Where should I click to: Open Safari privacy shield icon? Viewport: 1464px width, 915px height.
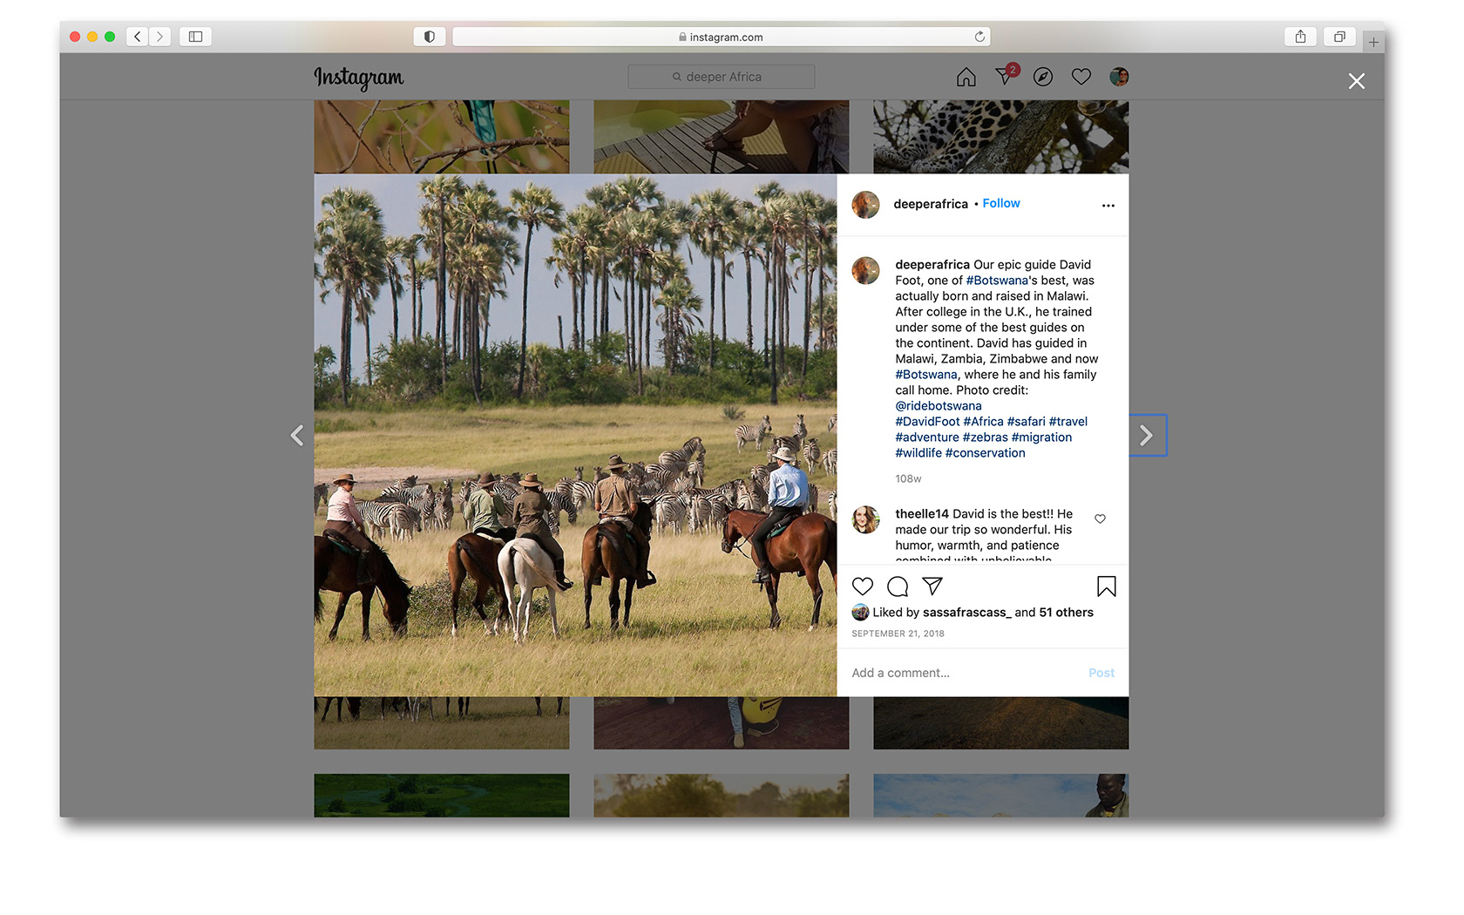pos(430,37)
